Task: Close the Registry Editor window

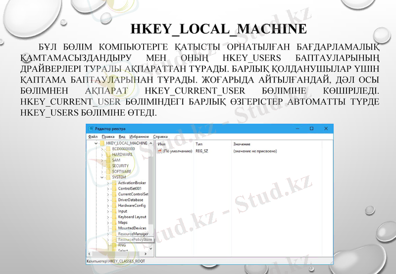Action: tap(326, 129)
